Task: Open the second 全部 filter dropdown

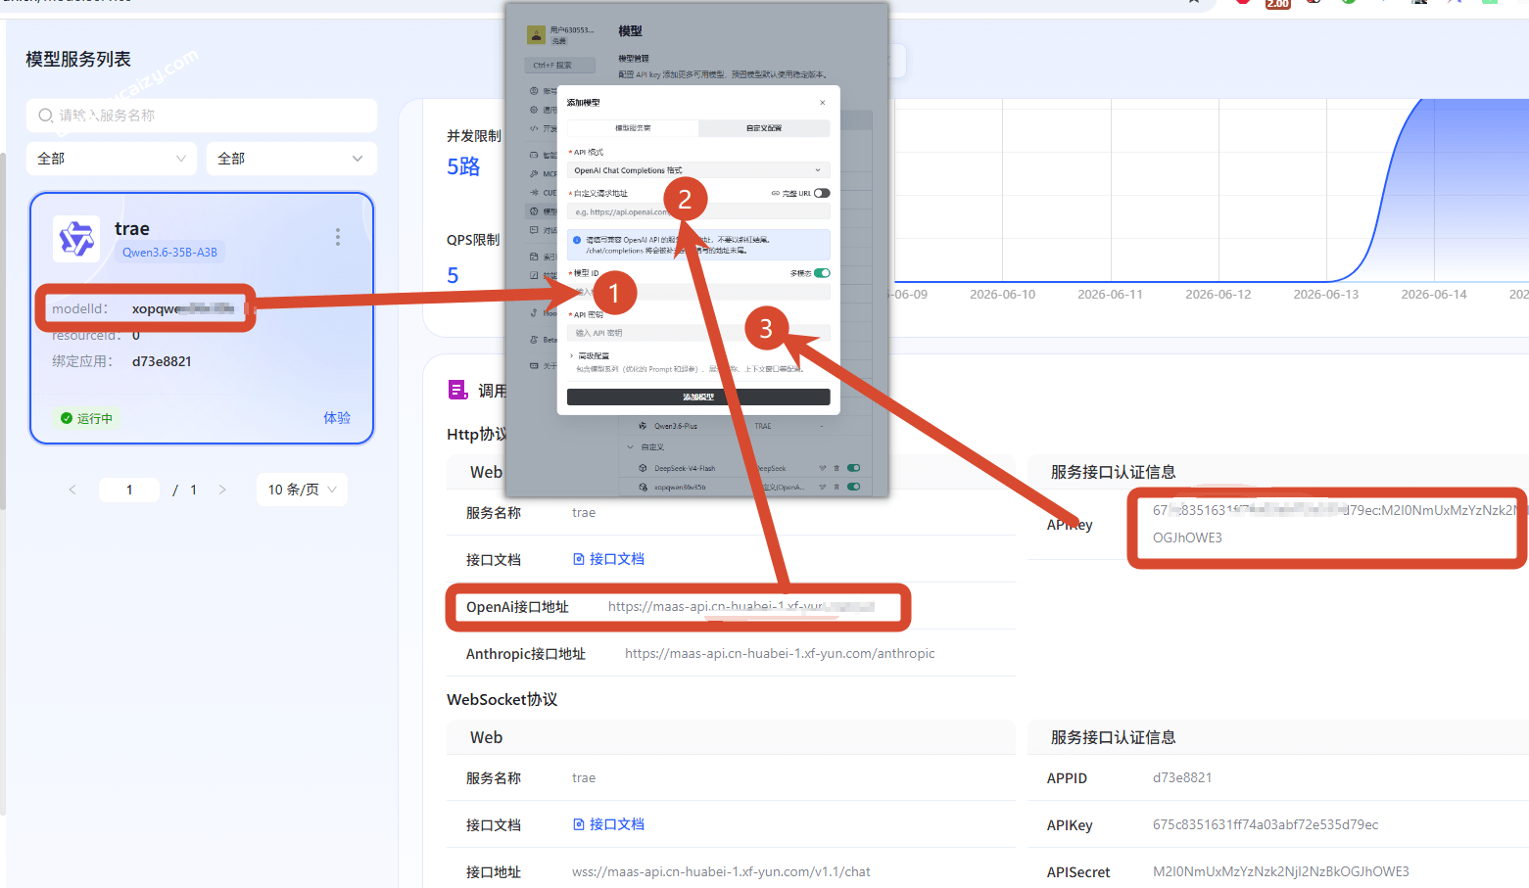Action: tap(292, 159)
